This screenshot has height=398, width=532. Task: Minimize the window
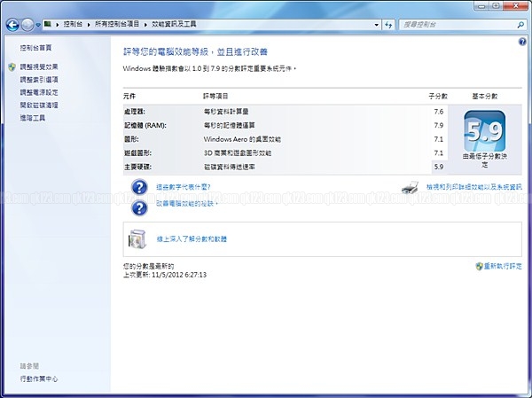point(481,6)
